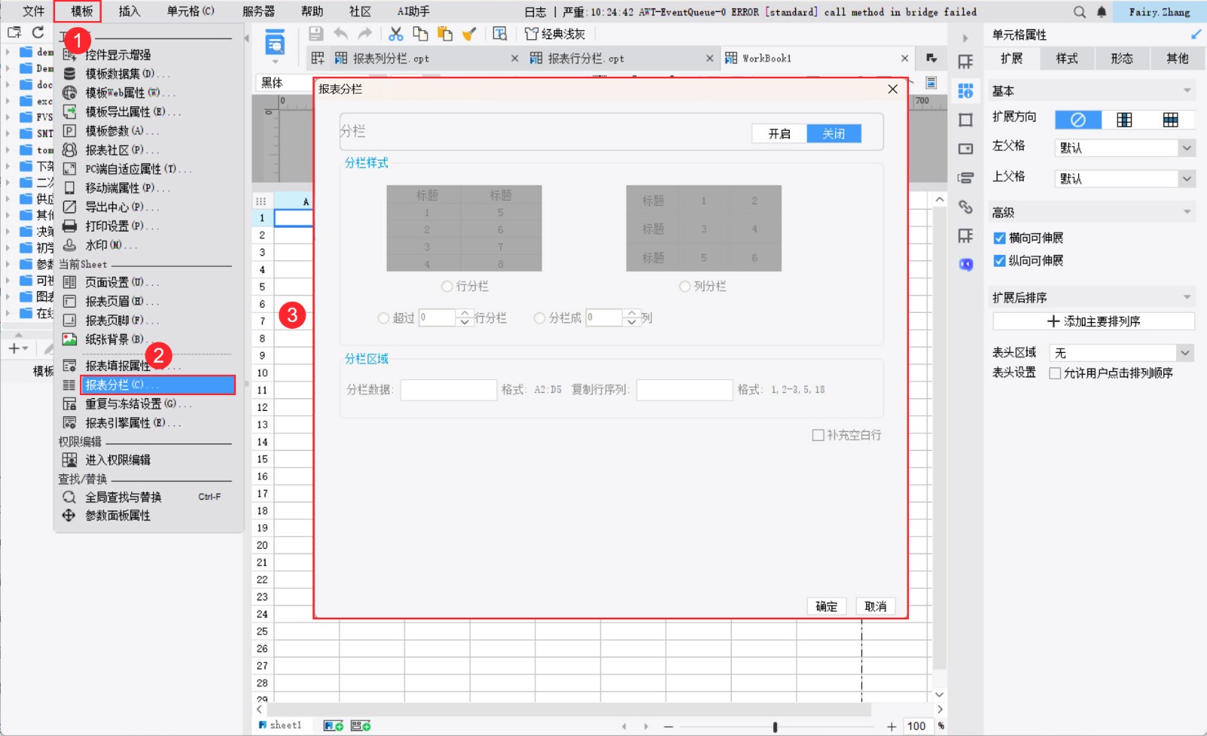Click the 分栏成 column count stepper
Viewport: 1207px width, 736px height.
point(632,317)
